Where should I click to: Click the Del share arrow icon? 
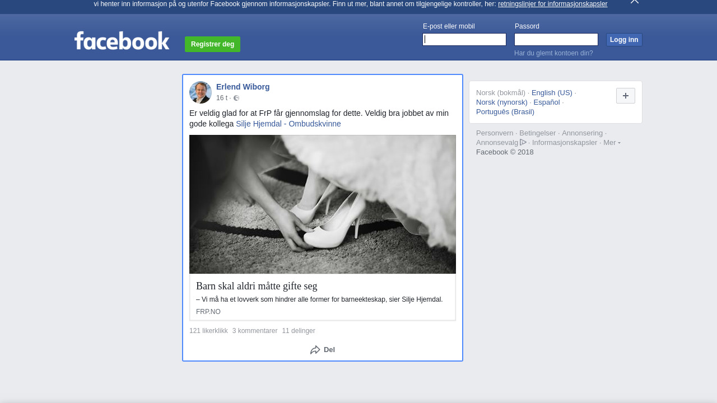click(315, 350)
